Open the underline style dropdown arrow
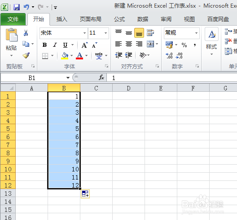Screen dimensions: 237x220 coord(73,45)
